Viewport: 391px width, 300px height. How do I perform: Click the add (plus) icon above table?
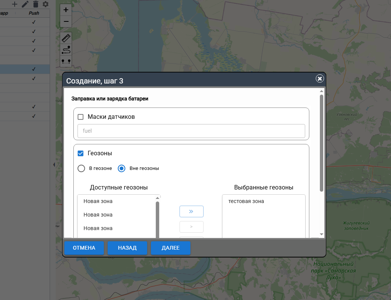point(15,4)
